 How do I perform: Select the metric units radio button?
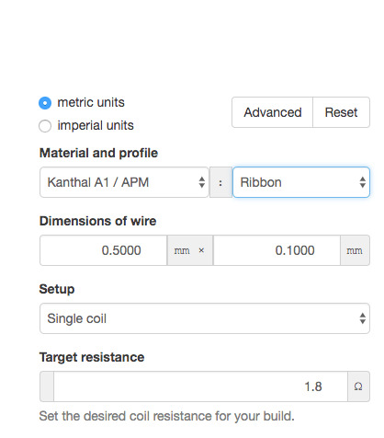[45, 103]
